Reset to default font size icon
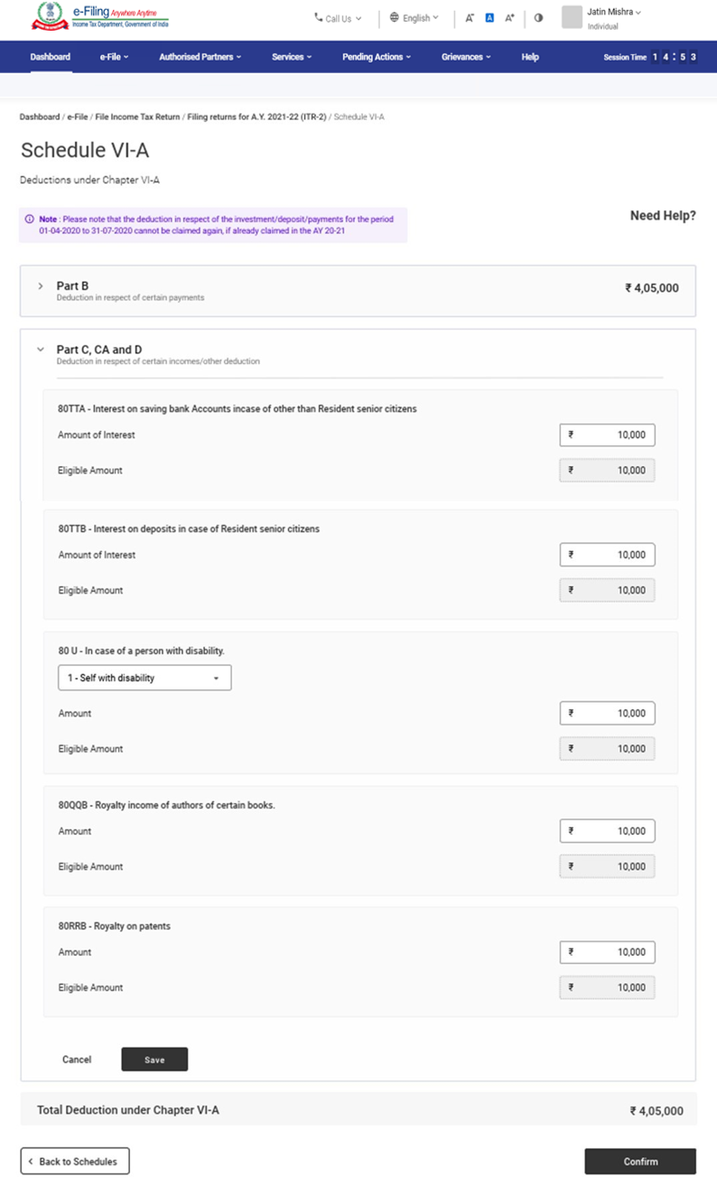The height and width of the screenshot is (1187, 717). tap(489, 18)
